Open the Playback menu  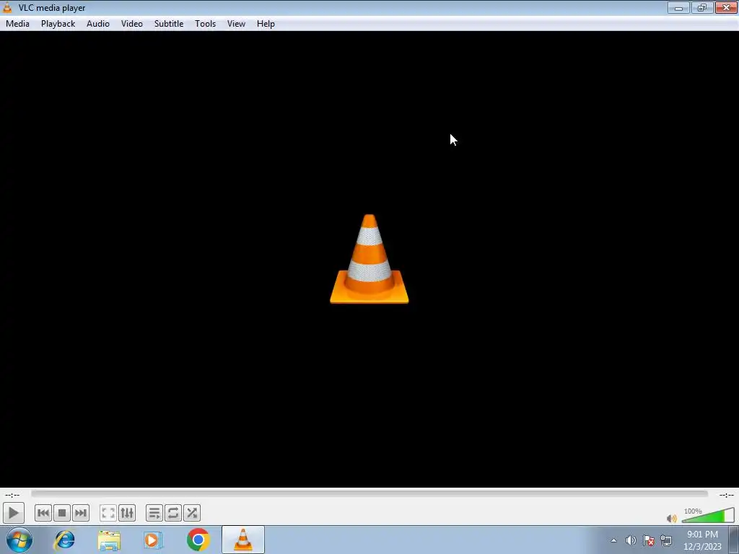(58, 24)
